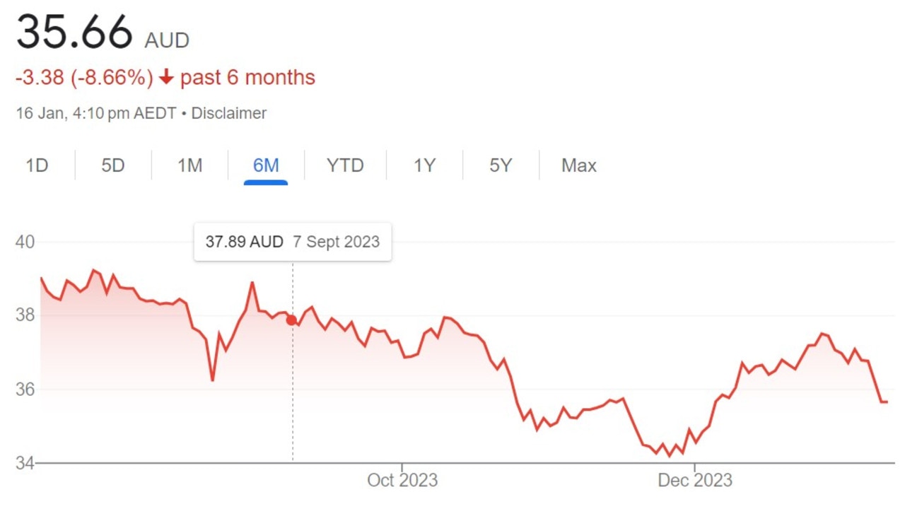Image resolution: width=905 pixels, height=509 pixels.
Task: Select the 5Y range tab
Action: click(501, 165)
